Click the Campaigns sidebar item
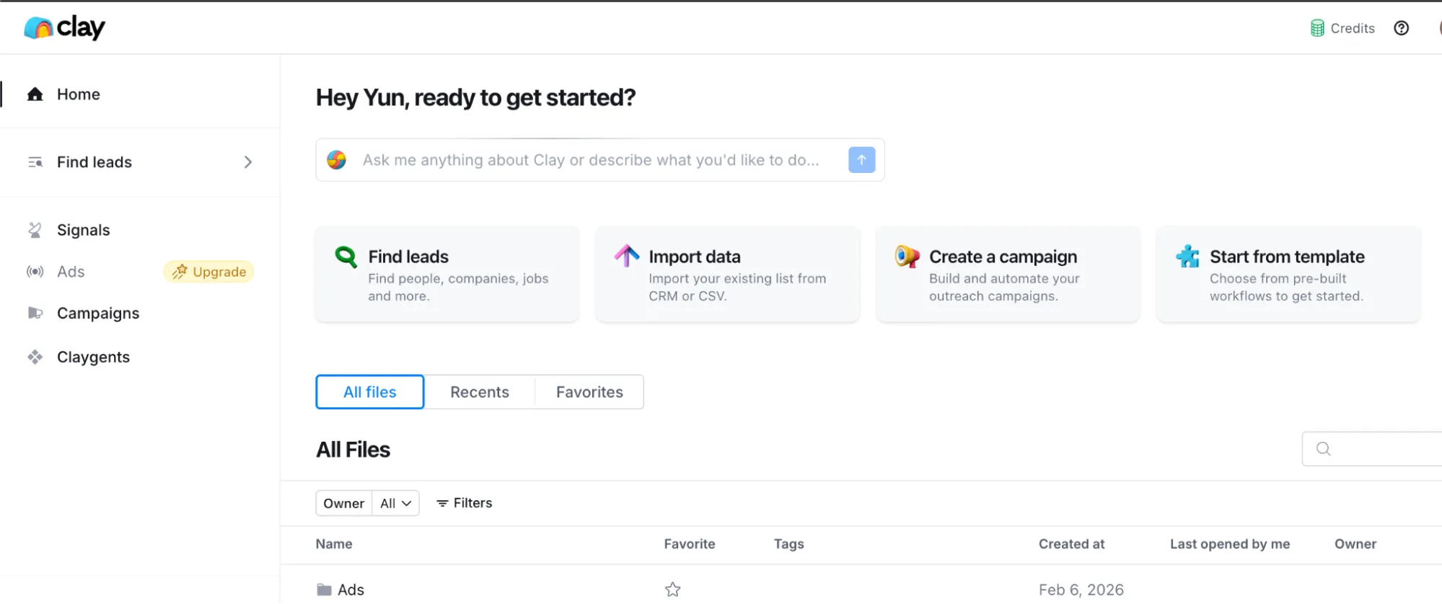 coord(97,314)
